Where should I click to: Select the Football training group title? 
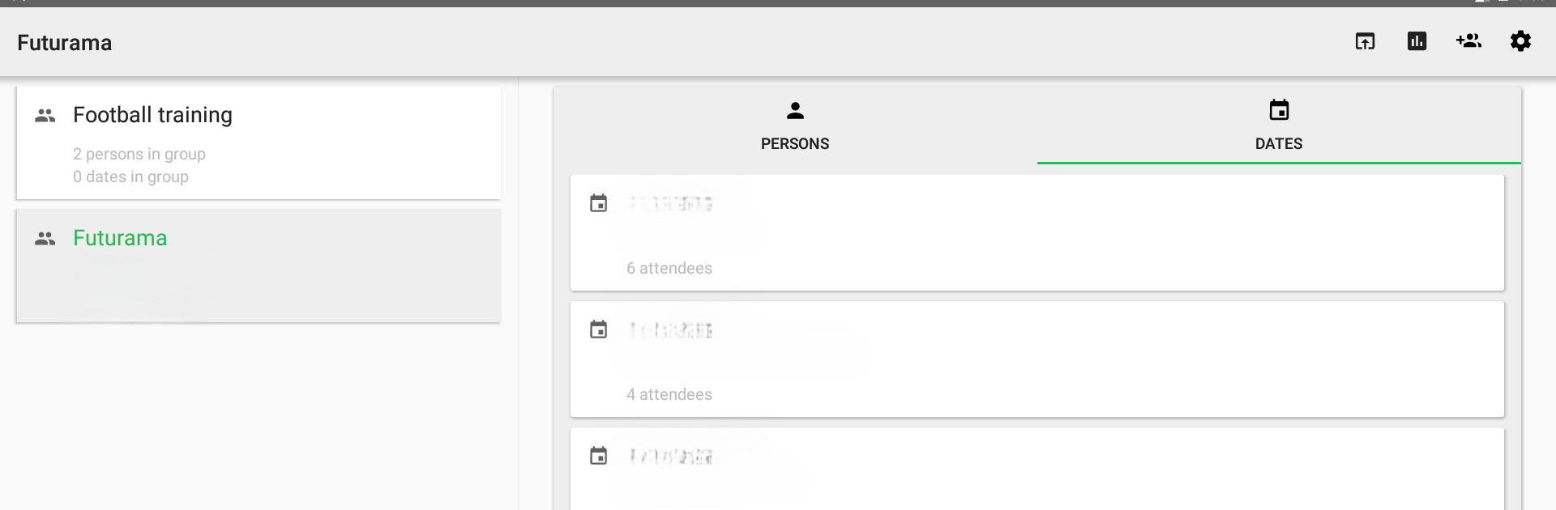(152, 115)
